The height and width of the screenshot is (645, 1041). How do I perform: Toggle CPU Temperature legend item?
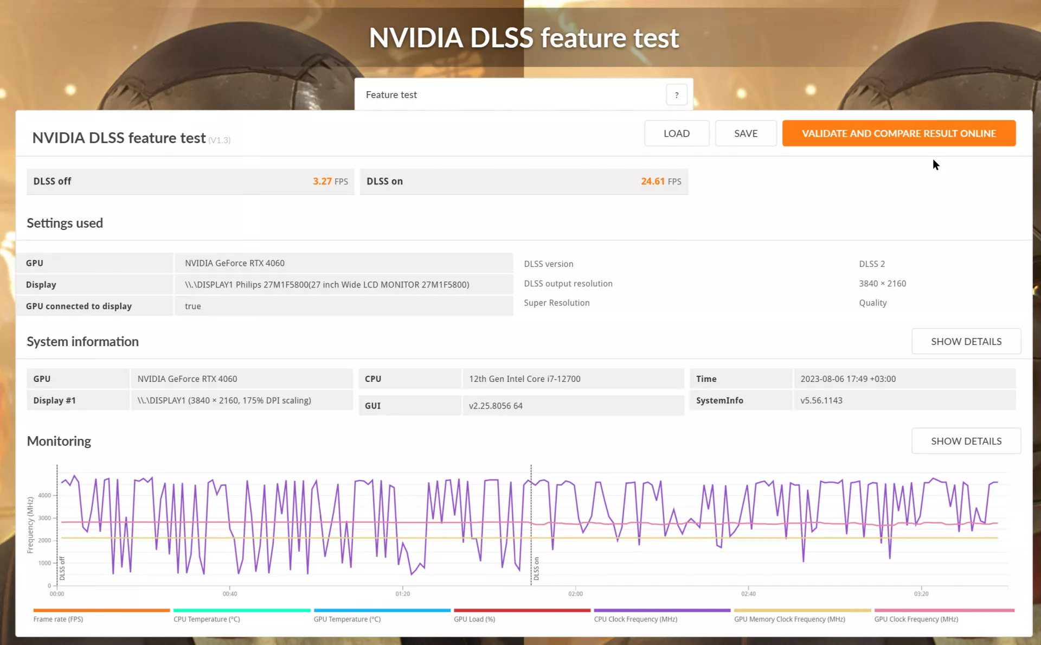coord(207,619)
